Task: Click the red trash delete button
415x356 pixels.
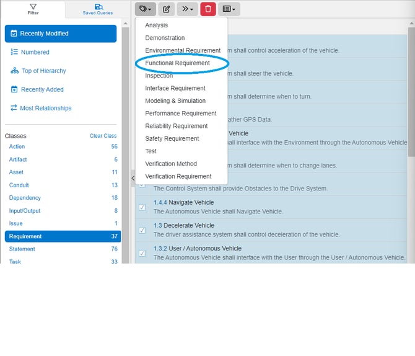Action: pos(208,9)
